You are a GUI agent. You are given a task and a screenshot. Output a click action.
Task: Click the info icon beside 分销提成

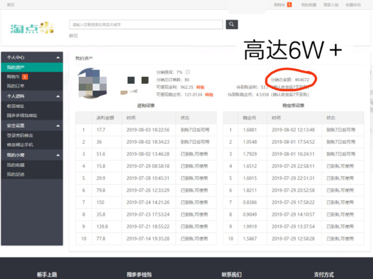click(187, 72)
